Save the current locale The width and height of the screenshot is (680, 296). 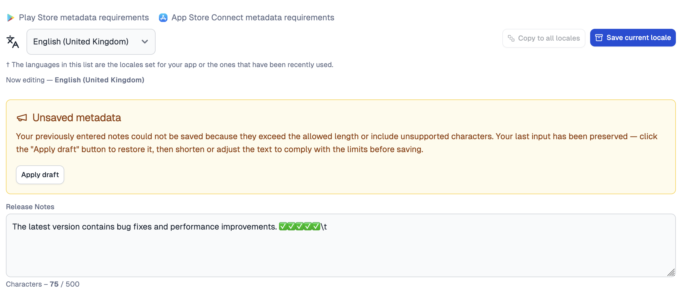(x=633, y=38)
